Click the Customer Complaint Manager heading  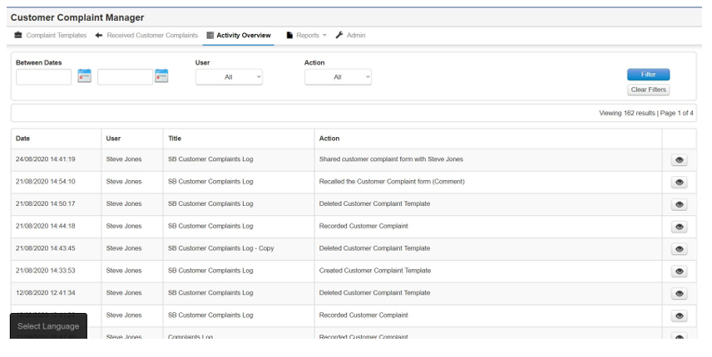pyautogui.click(x=77, y=17)
